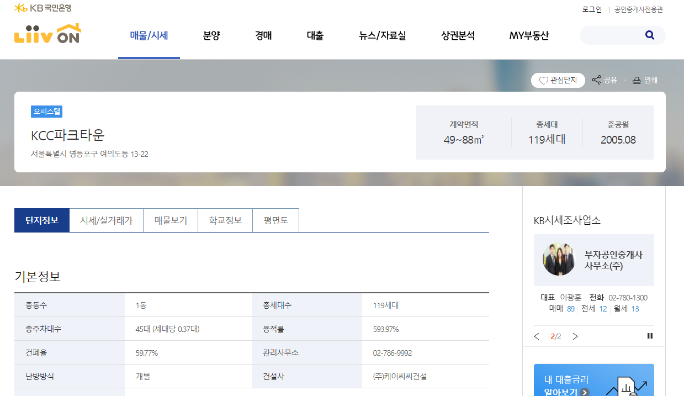
Task: Click the 건폐율 value 59.77%
Action: click(147, 353)
